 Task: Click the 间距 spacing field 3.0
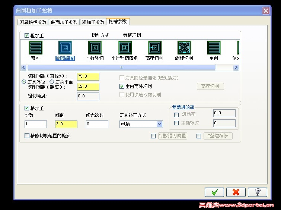coord(66,124)
